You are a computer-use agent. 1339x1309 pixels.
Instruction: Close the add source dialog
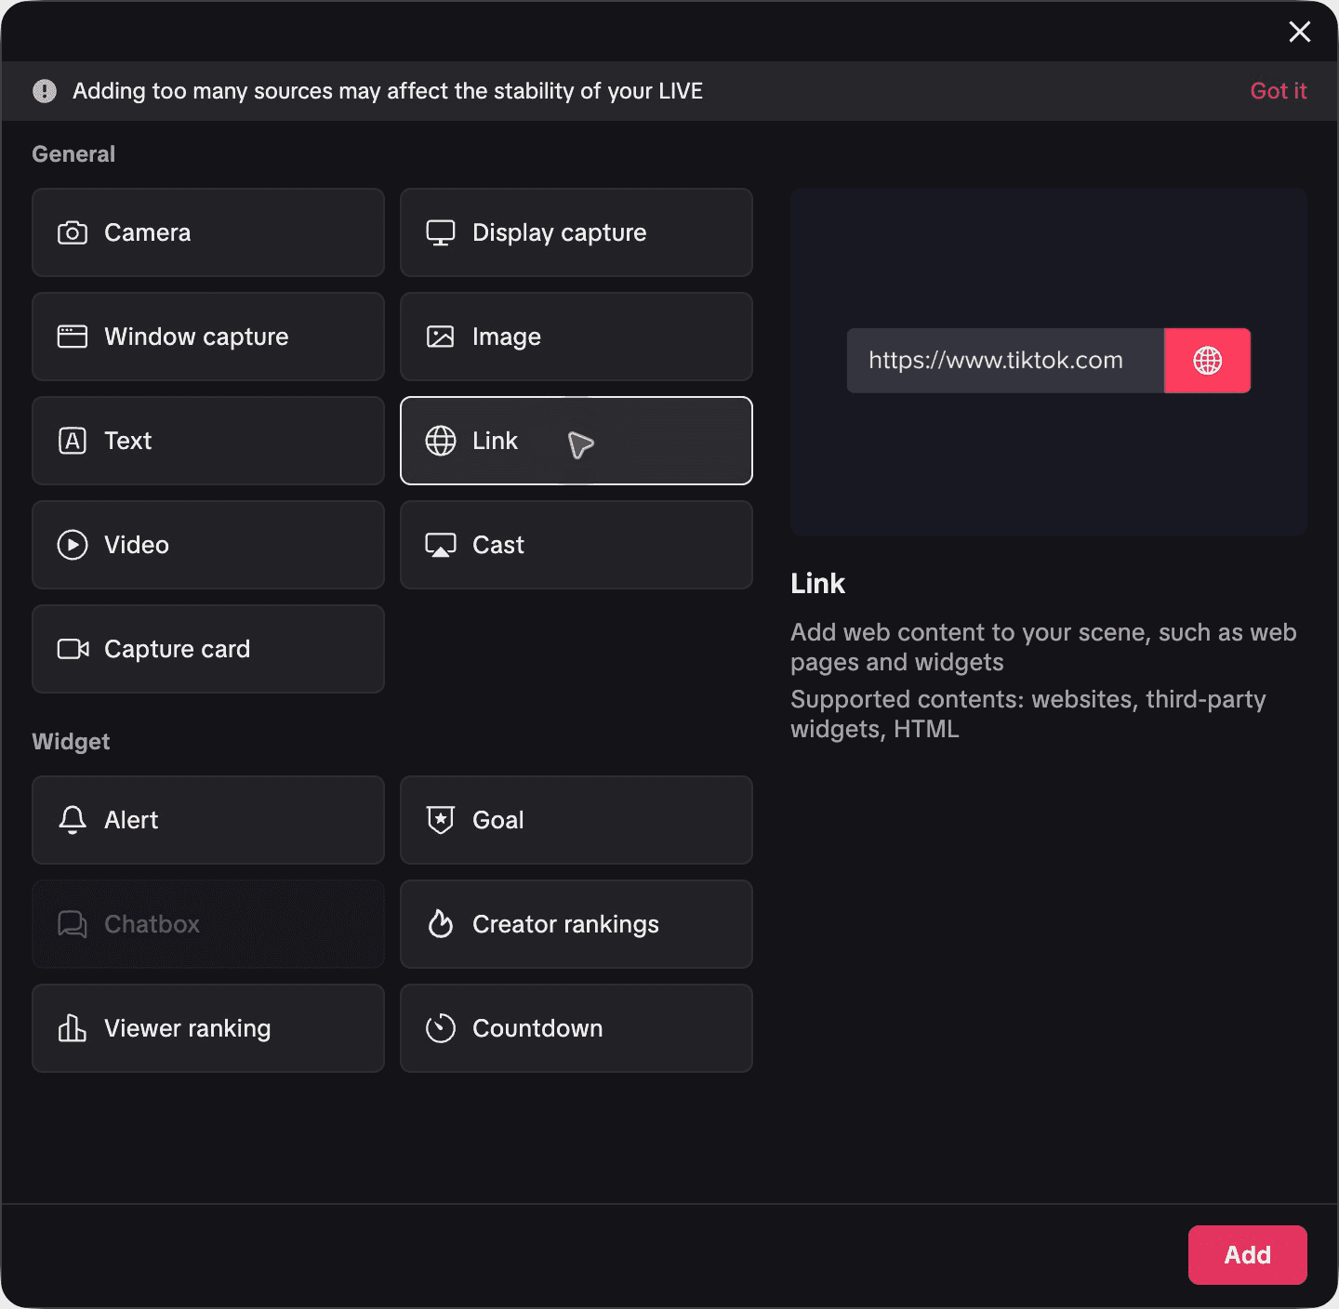1300,32
